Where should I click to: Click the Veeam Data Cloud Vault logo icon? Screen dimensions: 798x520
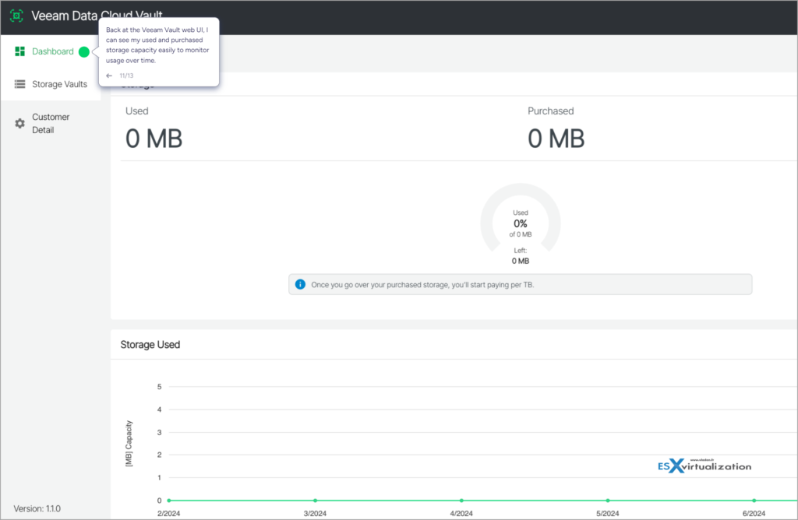pos(16,15)
